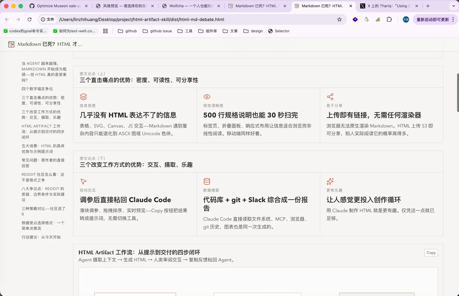
Task: Go to REDDIT 社区怎么看 sidebar entry
Action: (43, 177)
